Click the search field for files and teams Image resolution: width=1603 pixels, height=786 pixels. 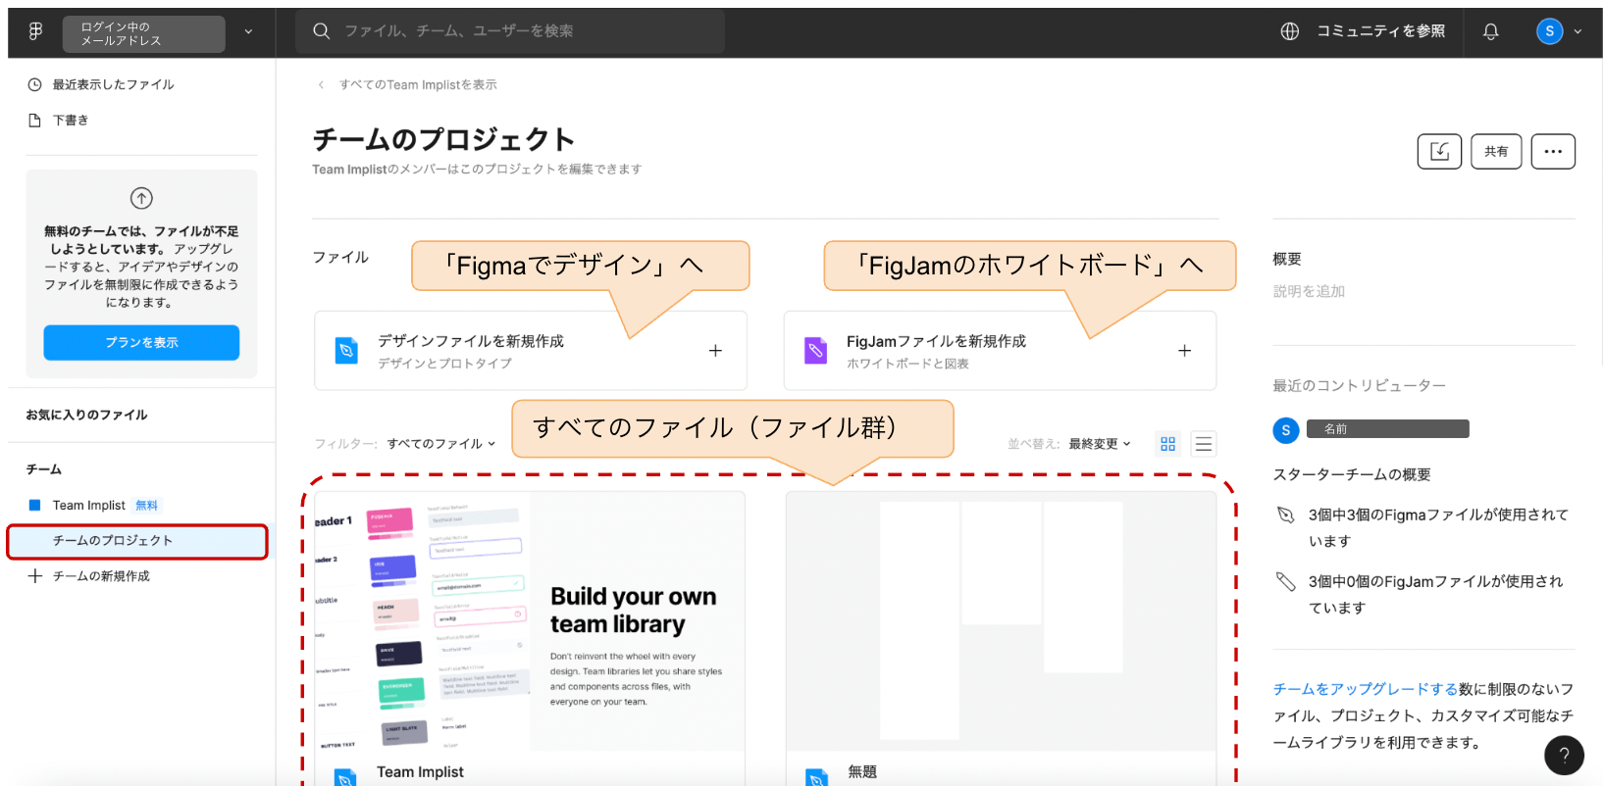coord(510,31)
